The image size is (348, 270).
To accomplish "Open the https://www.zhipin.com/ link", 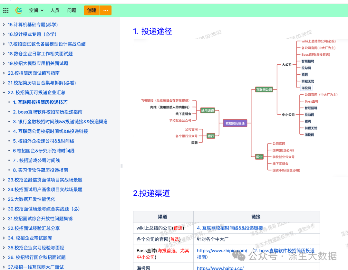I will point(222,251).
